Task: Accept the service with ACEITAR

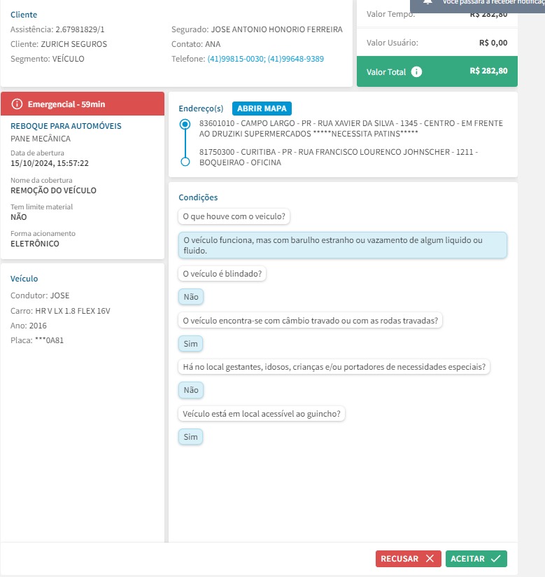Action: tap(476, 559)
